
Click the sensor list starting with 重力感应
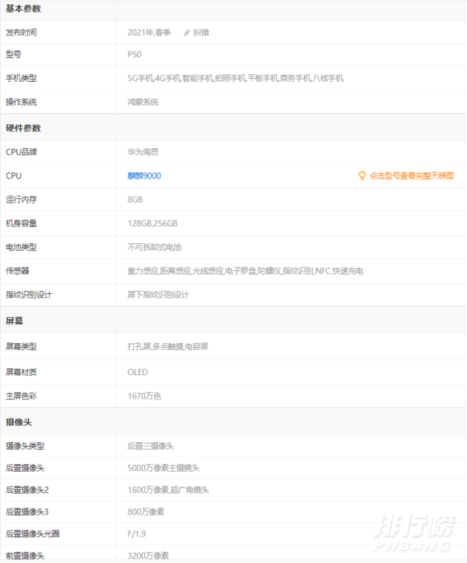click(x=245, y=271)
